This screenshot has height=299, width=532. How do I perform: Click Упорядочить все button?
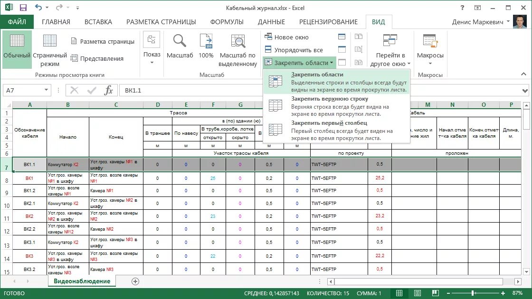(x=294, y=50)
